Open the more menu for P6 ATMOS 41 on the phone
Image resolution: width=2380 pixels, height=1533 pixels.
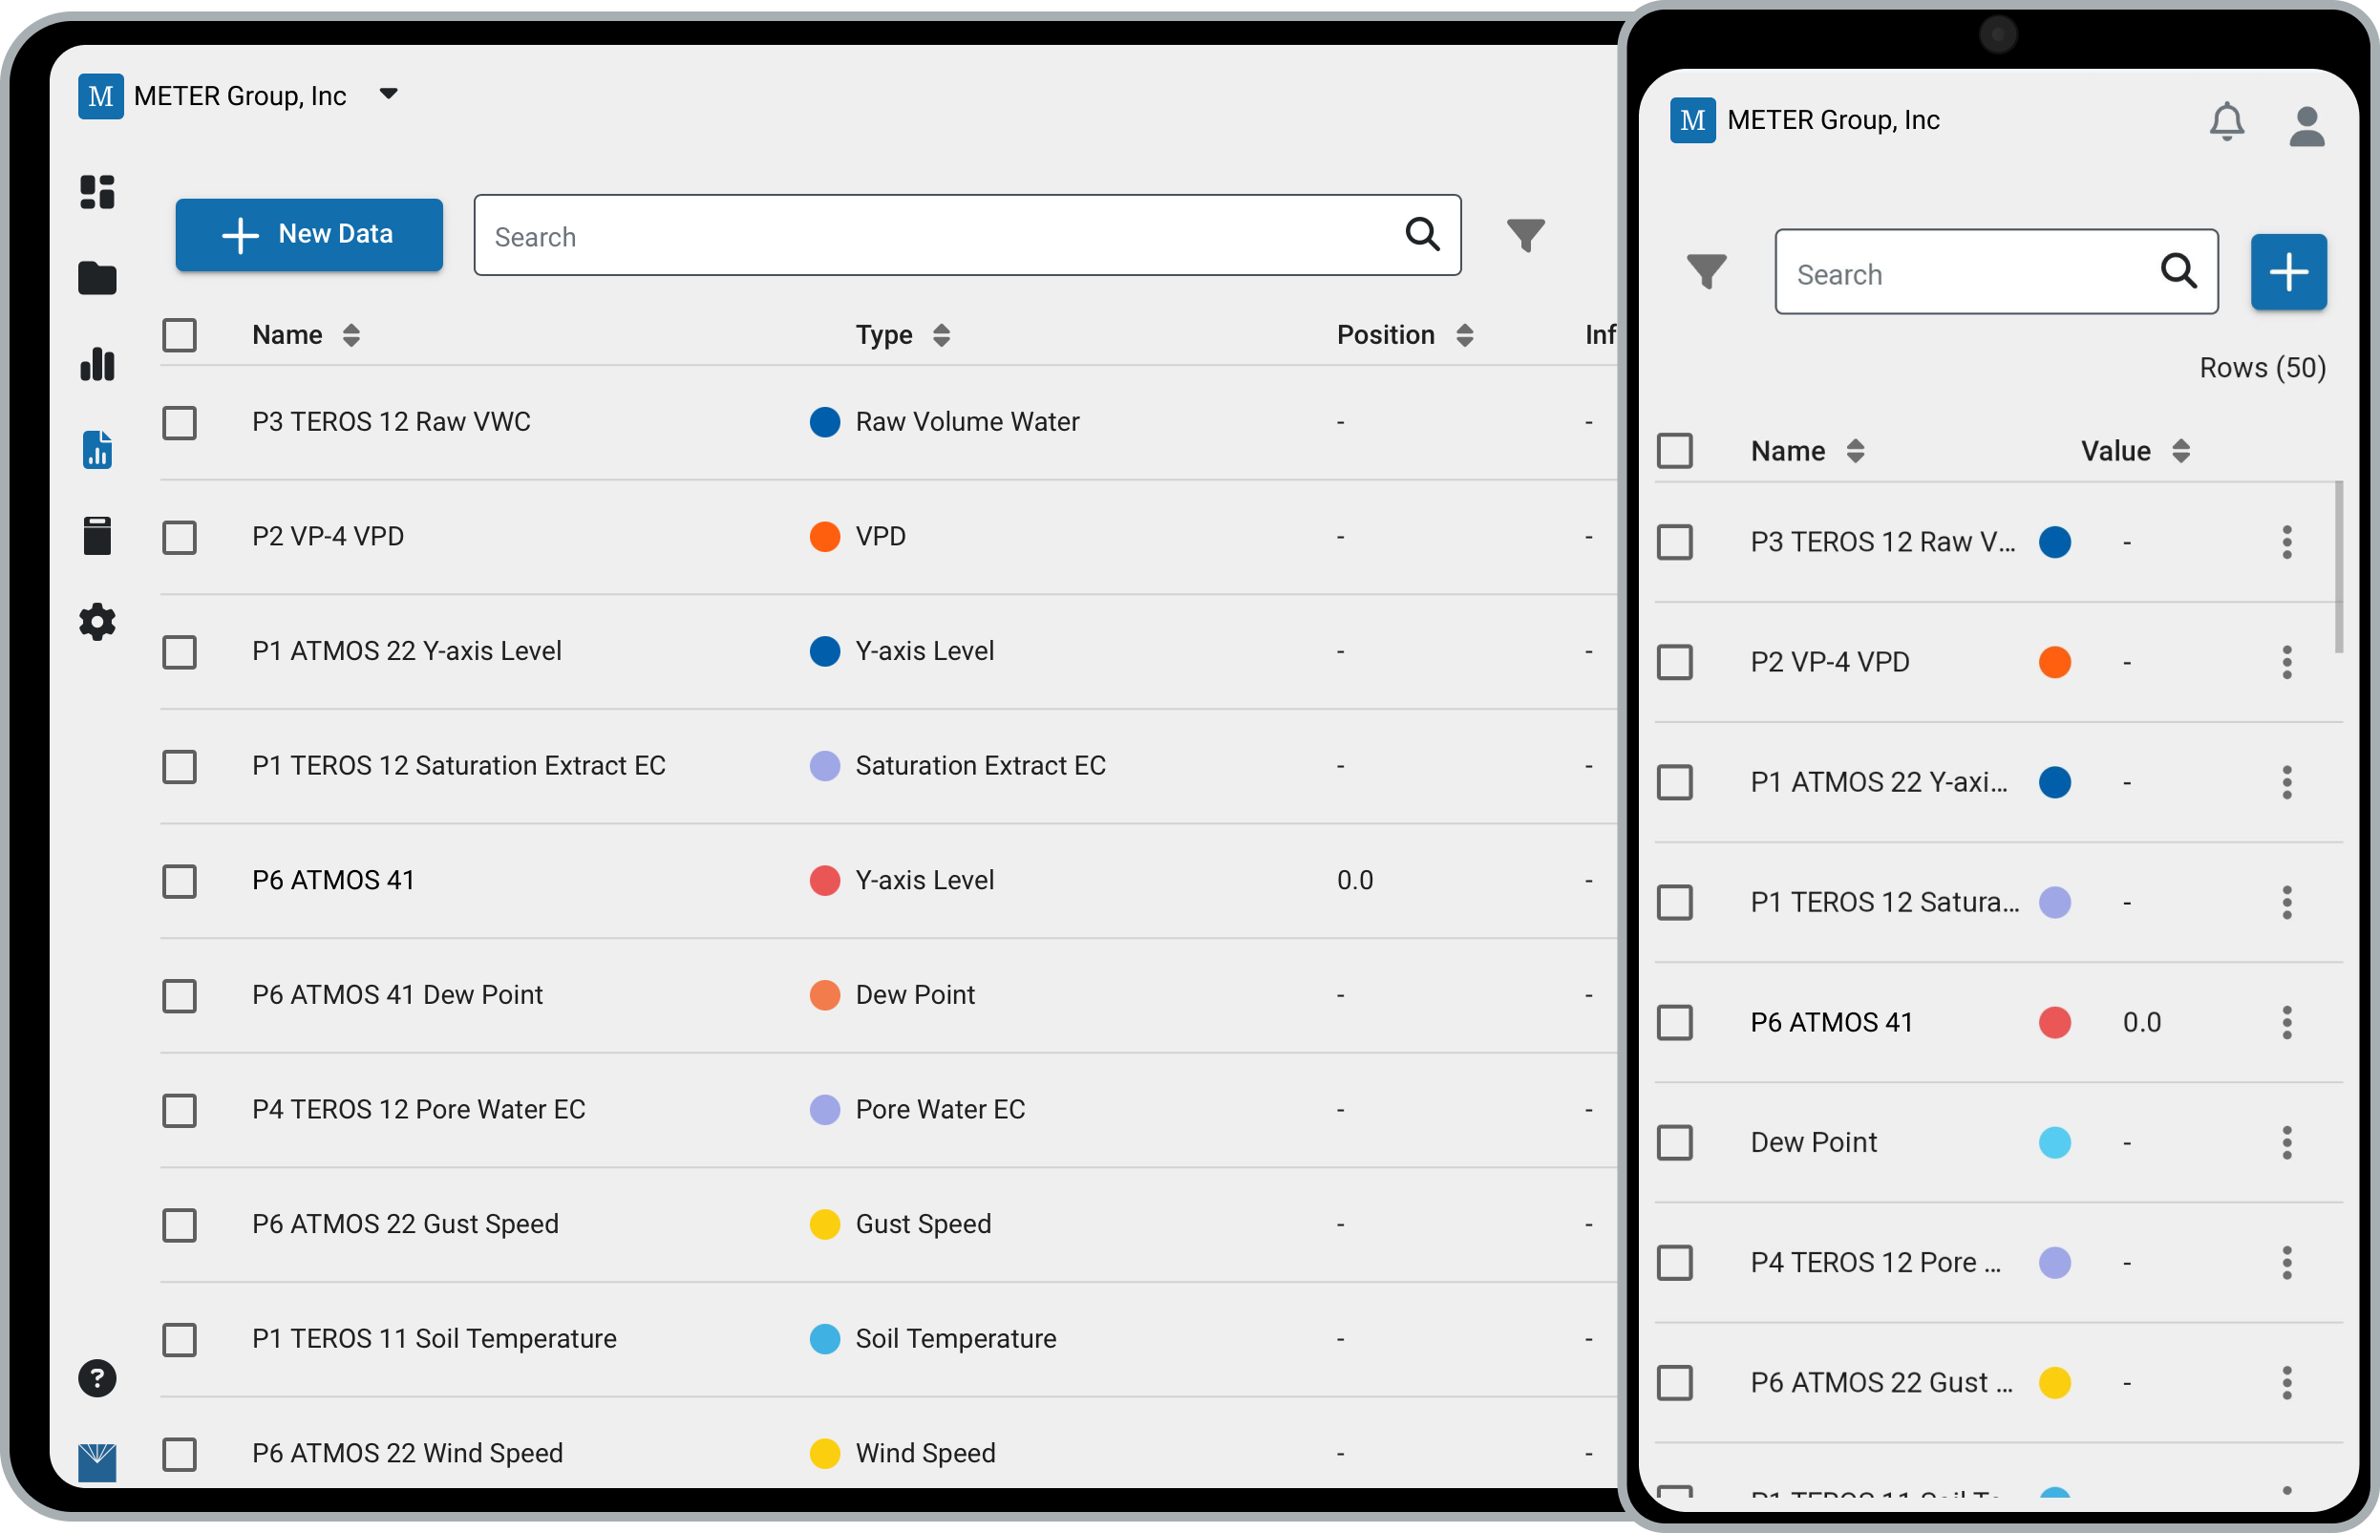2286,1022
